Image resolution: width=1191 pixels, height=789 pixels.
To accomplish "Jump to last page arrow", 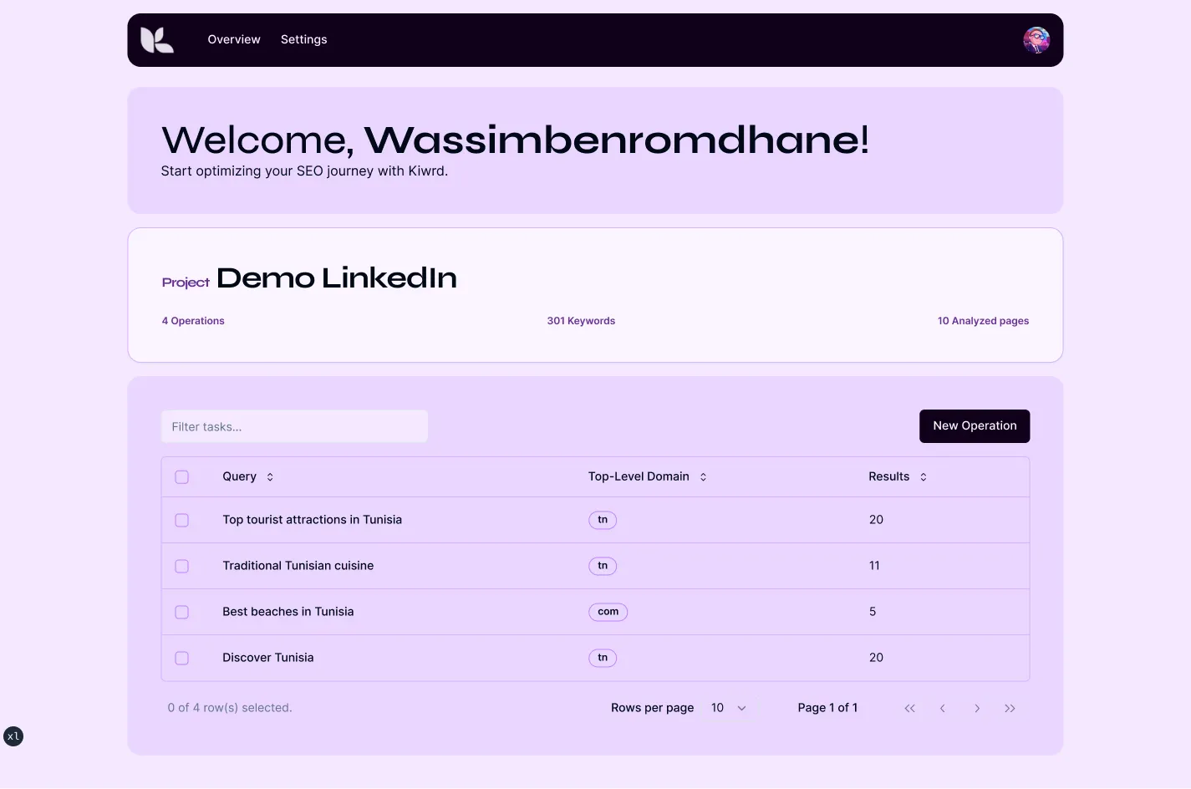I will (1010, 708).
